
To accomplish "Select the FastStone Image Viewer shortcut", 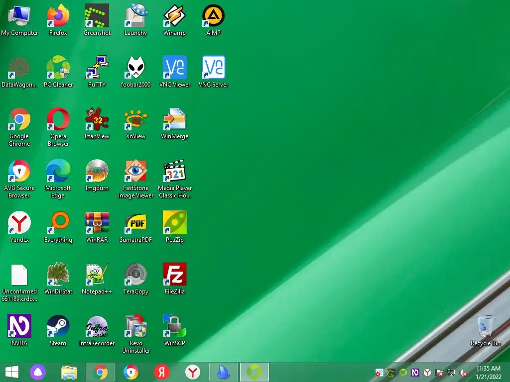I will (x=135, y=179).
